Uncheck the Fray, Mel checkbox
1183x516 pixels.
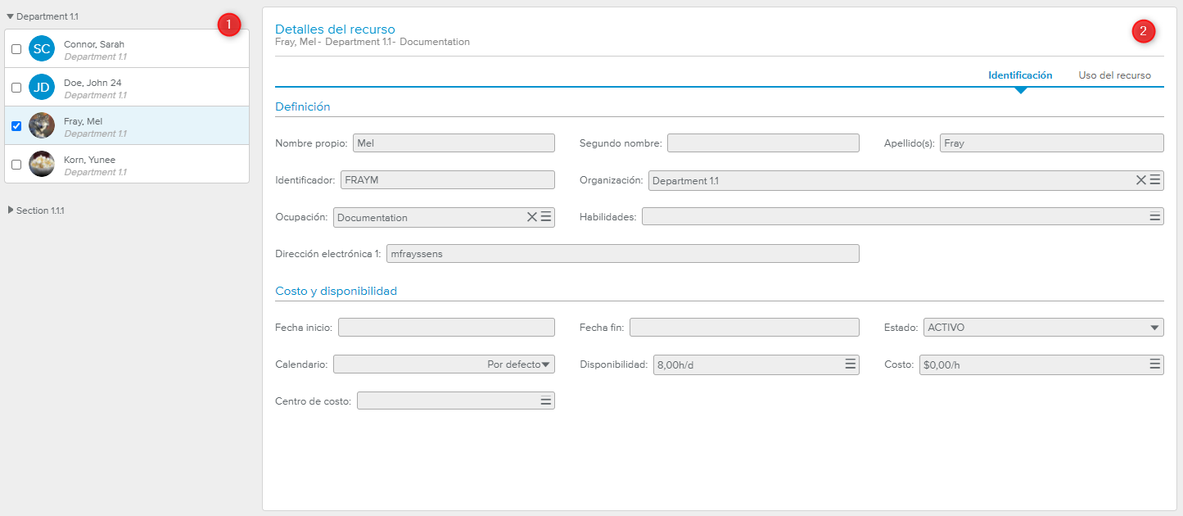tap(16, 126)
